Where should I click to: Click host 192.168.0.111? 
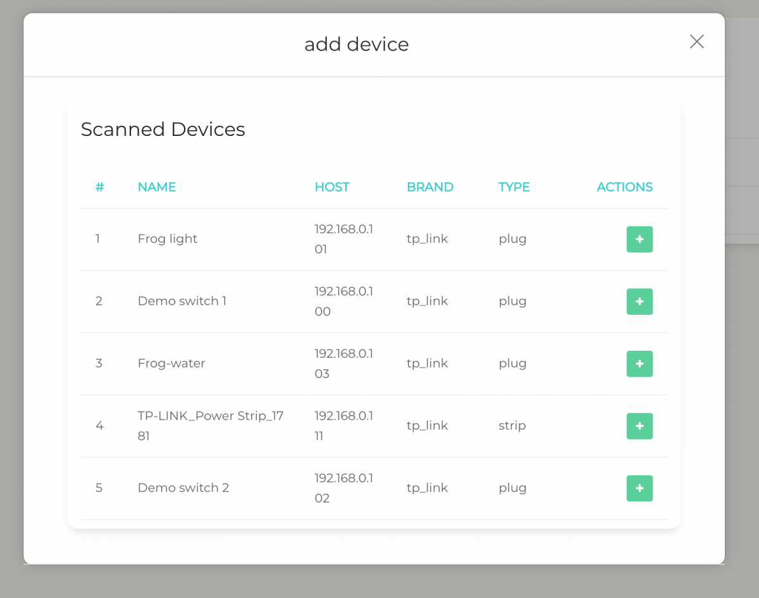click(x=344, y=426)
